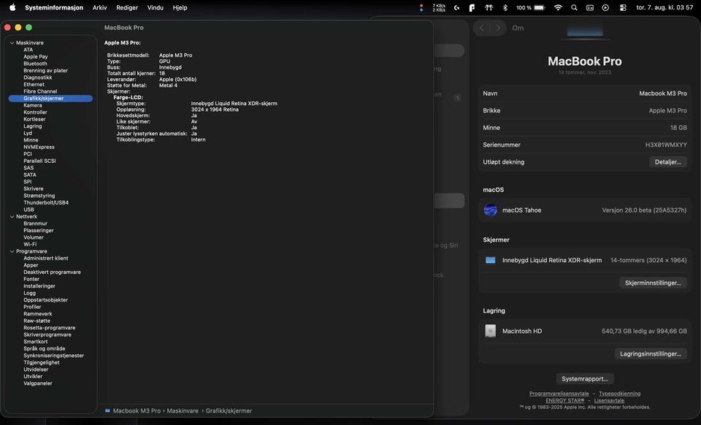
Task: Open the Vindu menu
Action: click(x=155, y=7)
